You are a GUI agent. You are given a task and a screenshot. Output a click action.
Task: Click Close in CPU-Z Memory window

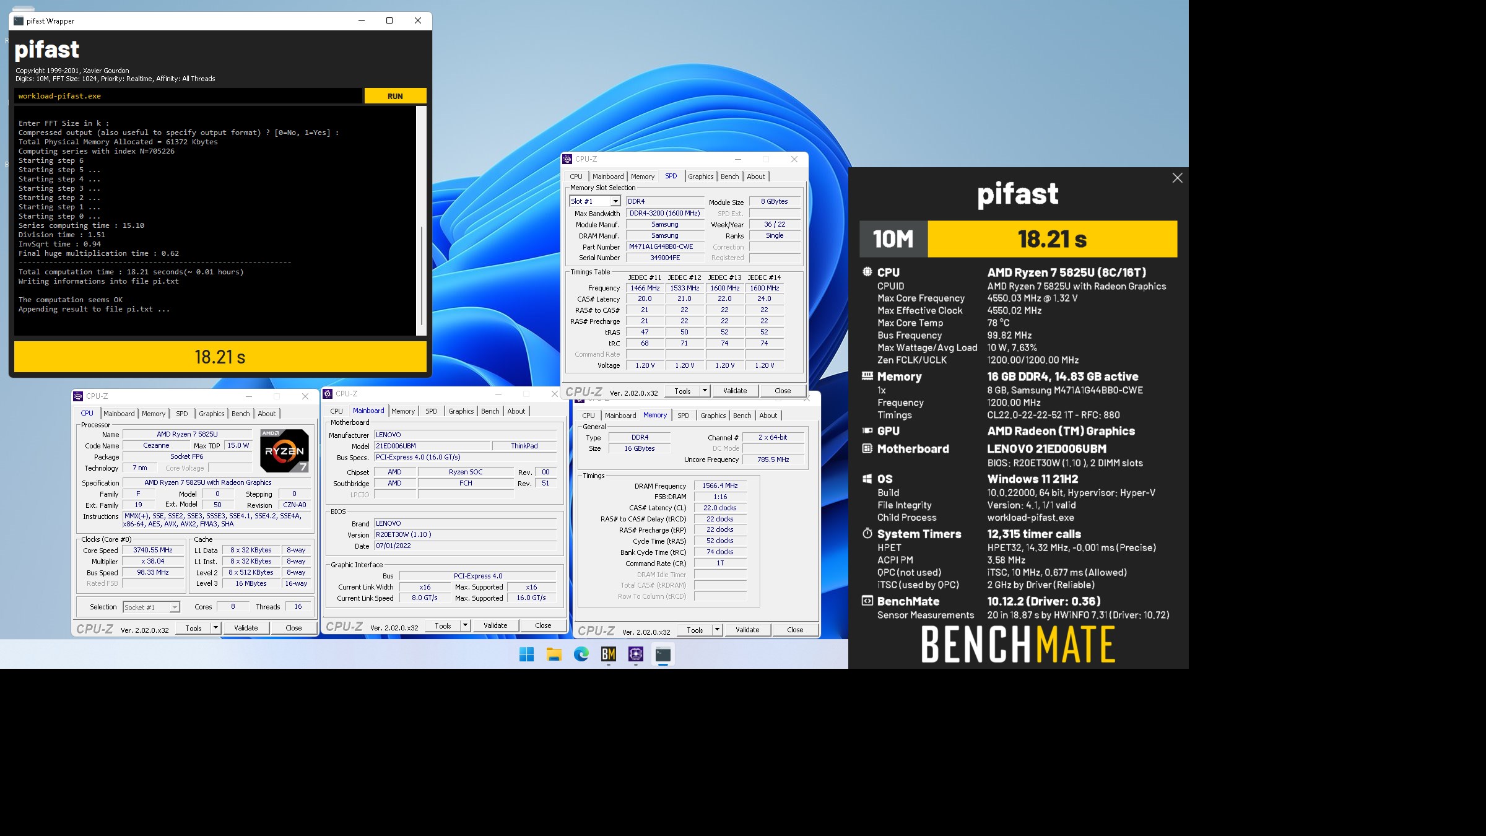pyautogui.click(x=795, y=630)
